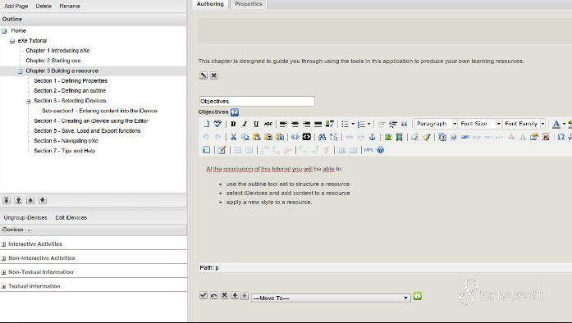Click the edit HTML source icon

(x=368, y=150)
